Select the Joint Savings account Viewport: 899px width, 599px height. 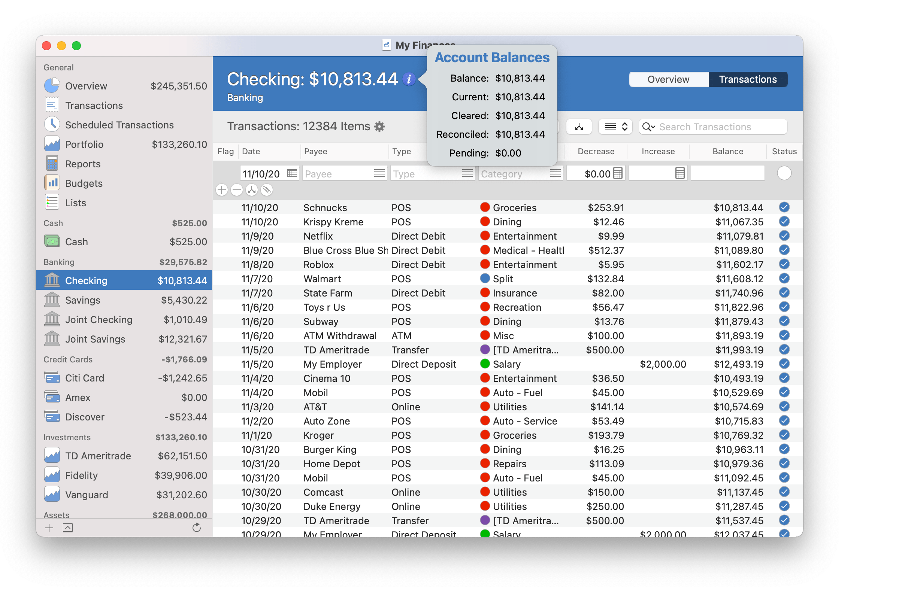pos(95,339)
